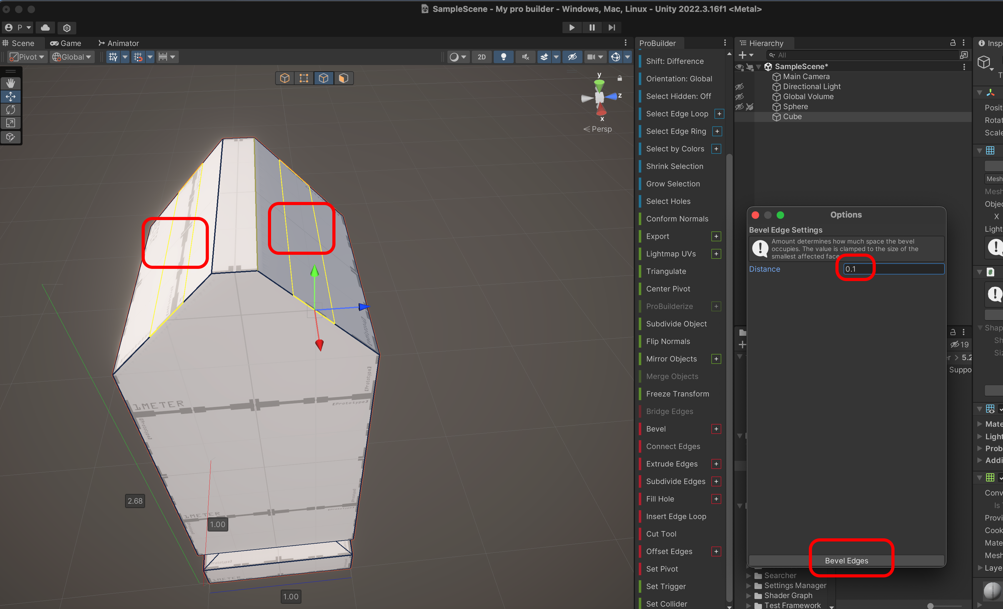Click the Bevel Edges button

(x=846, y=561)
